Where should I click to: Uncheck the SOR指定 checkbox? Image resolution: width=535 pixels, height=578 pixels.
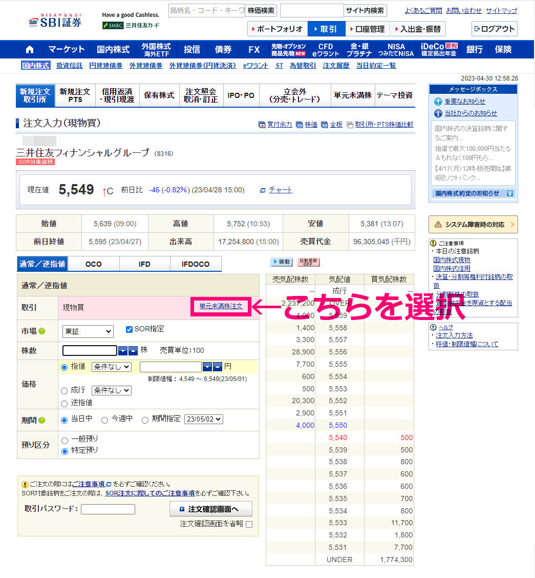129,329
